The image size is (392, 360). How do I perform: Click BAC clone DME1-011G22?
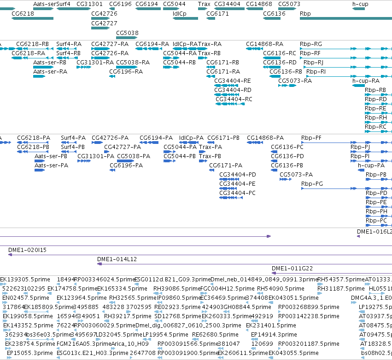coord(332,273)
